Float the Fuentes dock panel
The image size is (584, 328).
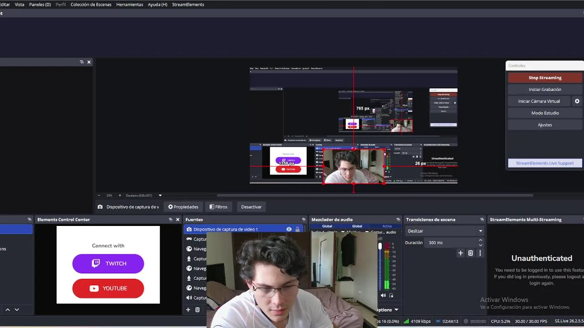coord(304,220)
